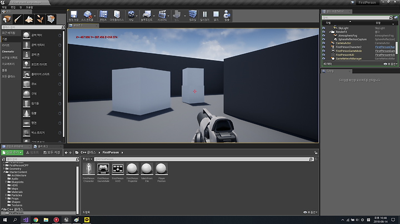
Task: Toggle visibility of FirstPersonHUD
Action: tap(324, 55)
